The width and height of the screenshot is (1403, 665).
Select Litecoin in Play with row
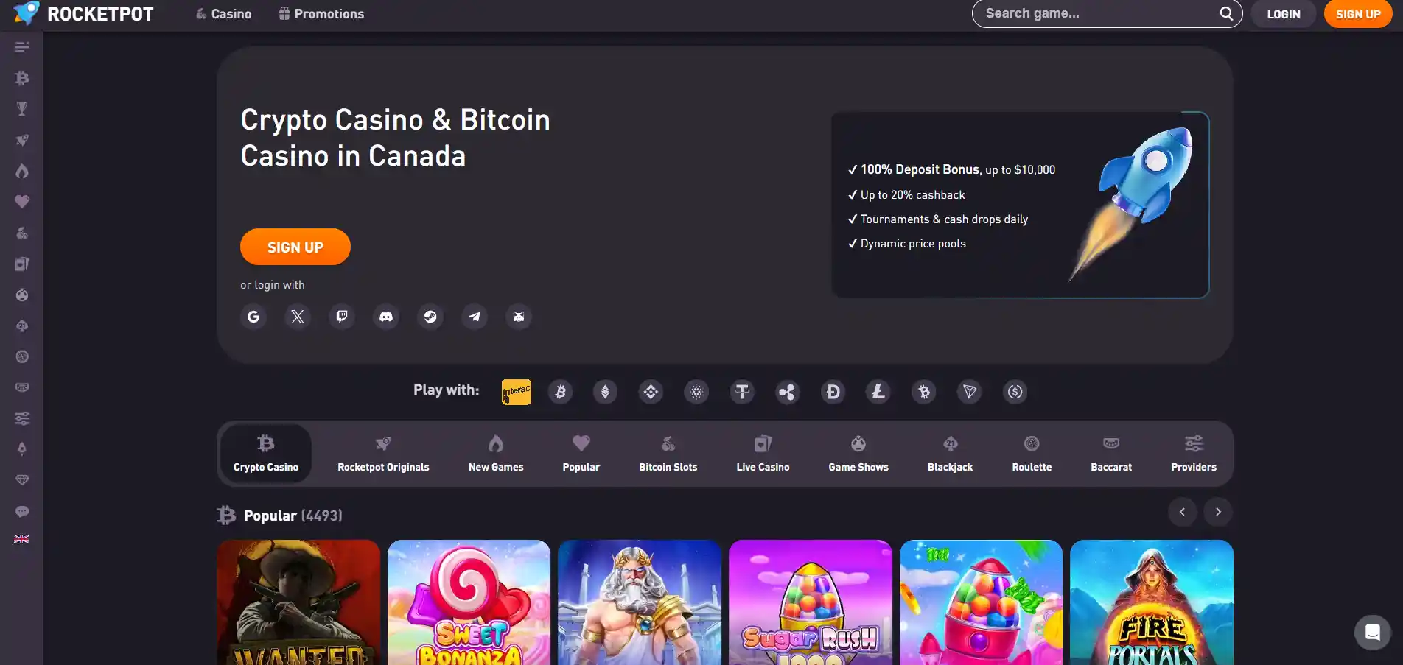(x=878, y=392)
